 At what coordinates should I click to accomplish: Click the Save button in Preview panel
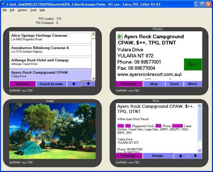(x=174, y=84)
